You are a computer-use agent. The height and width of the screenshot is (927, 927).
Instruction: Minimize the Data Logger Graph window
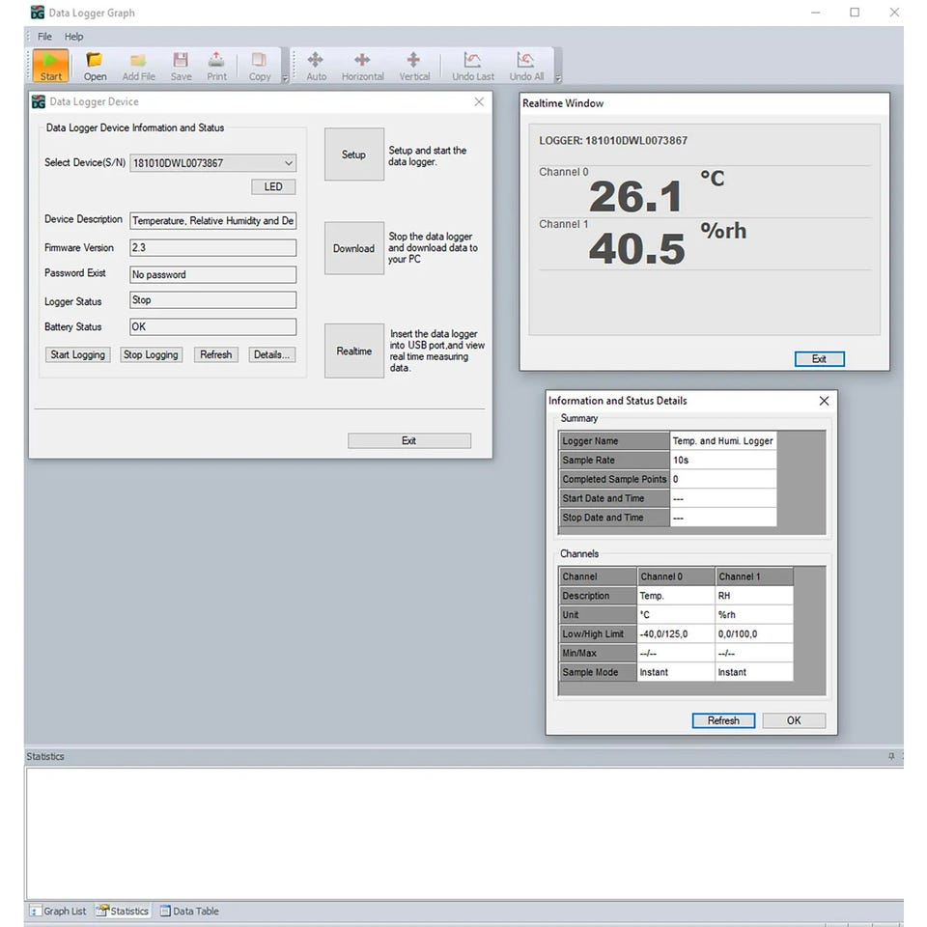point(816,13)
